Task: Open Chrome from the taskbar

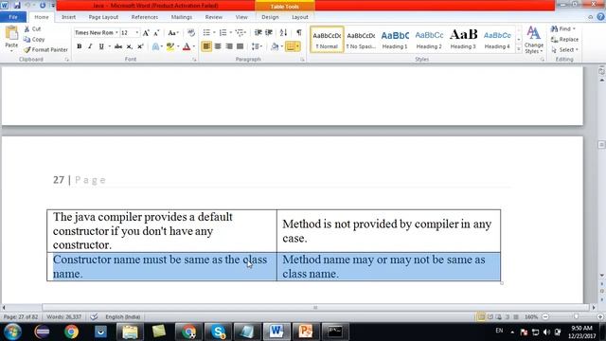Action: 71,332
